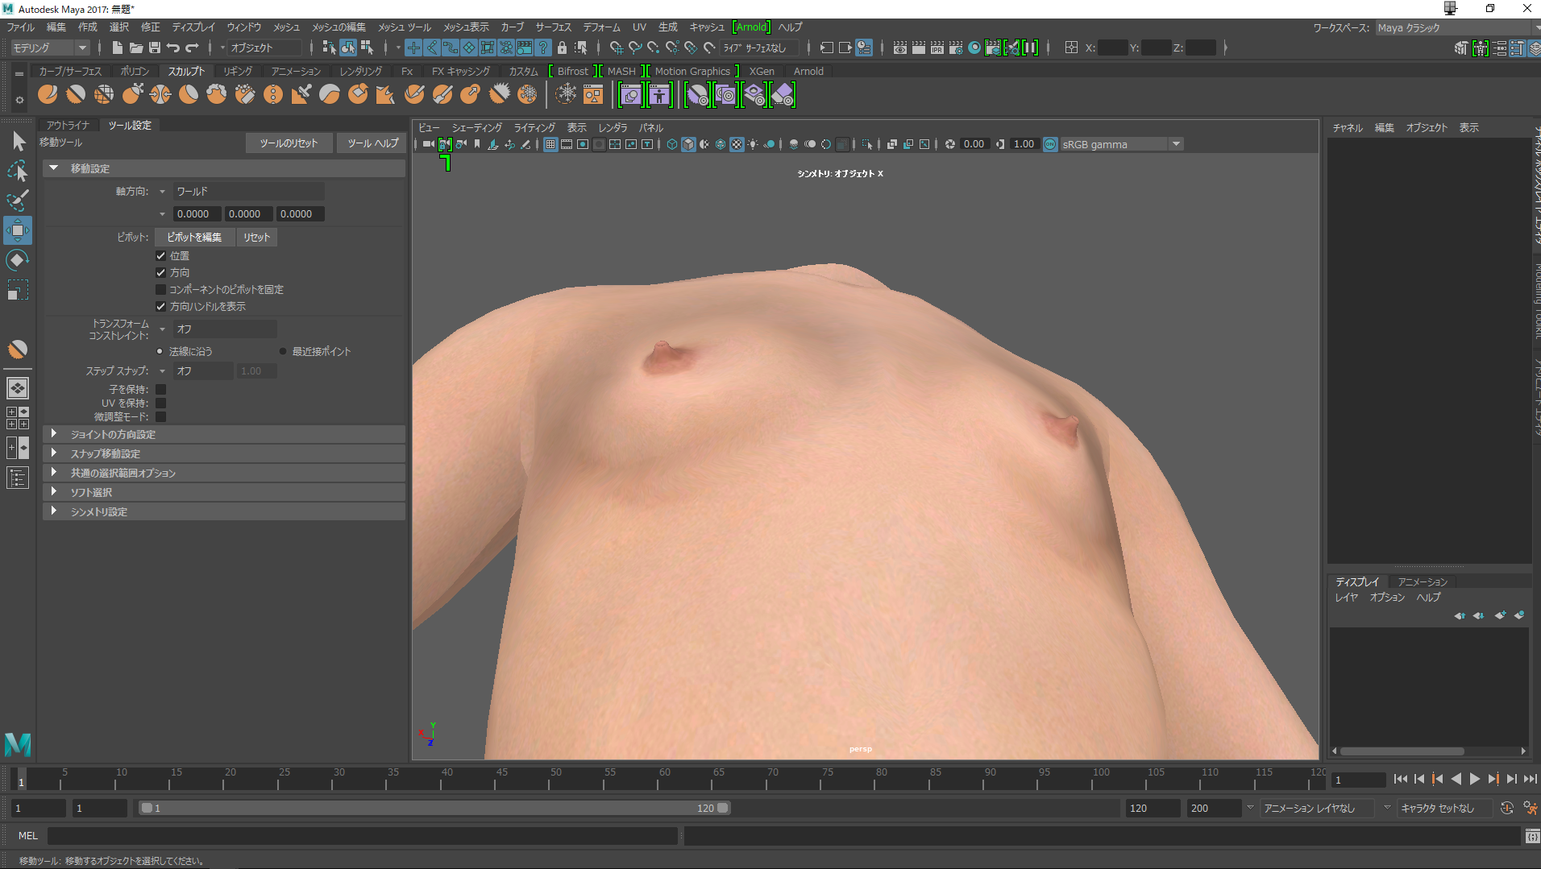Viewport: 1541px width, 869px height.
Task: Open the sRGB gamma view transform dropdown
Action: [1121, 144]
